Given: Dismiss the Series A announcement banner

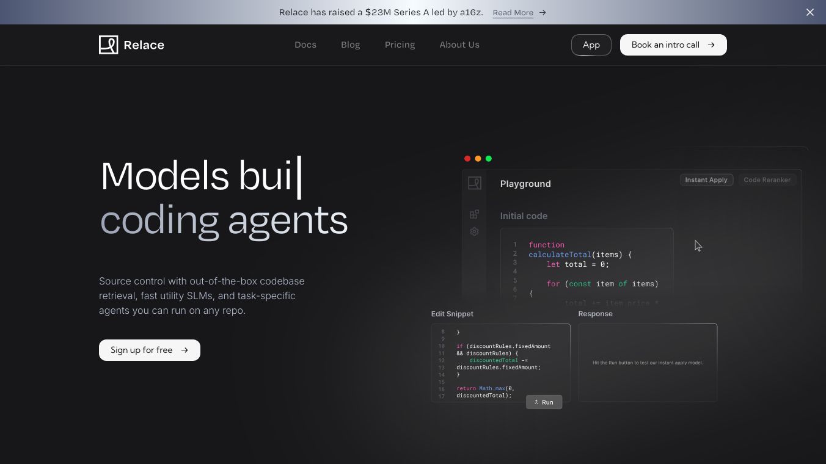Looking at the screenshot, I should [810, 12].
